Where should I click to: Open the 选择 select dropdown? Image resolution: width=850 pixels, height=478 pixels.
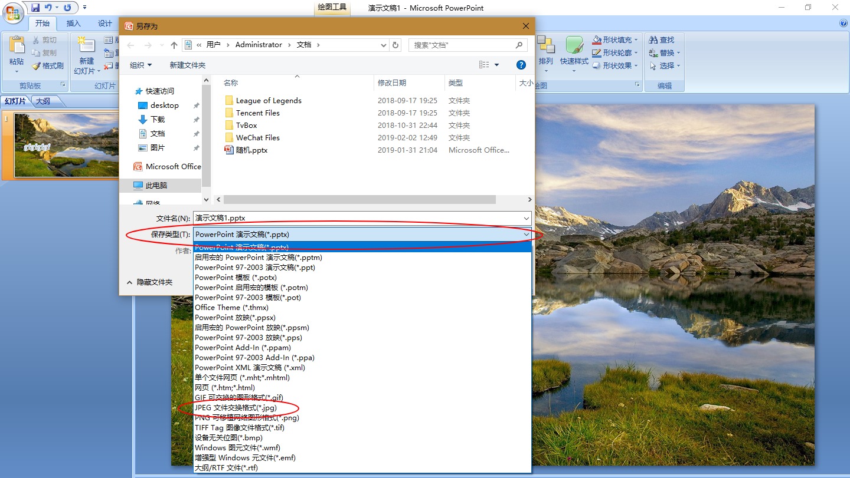pos(664,66)
